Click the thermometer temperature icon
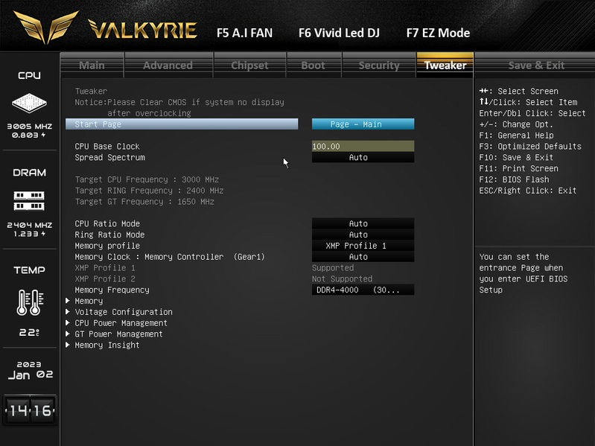The width and height of the screenshot is (595, 446). point(30,302)
